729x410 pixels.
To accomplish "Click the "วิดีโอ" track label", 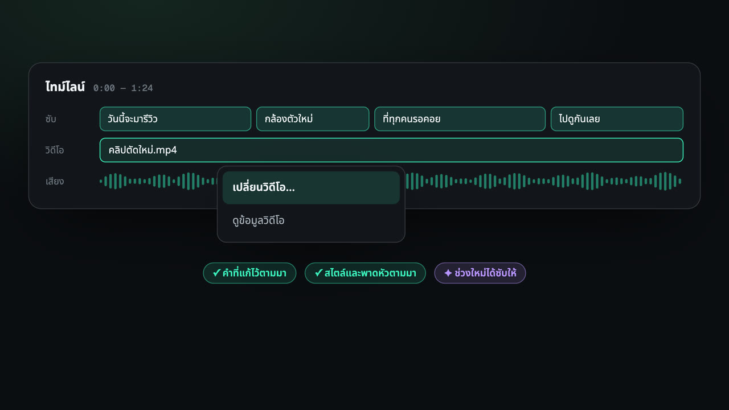I will 55,150.
